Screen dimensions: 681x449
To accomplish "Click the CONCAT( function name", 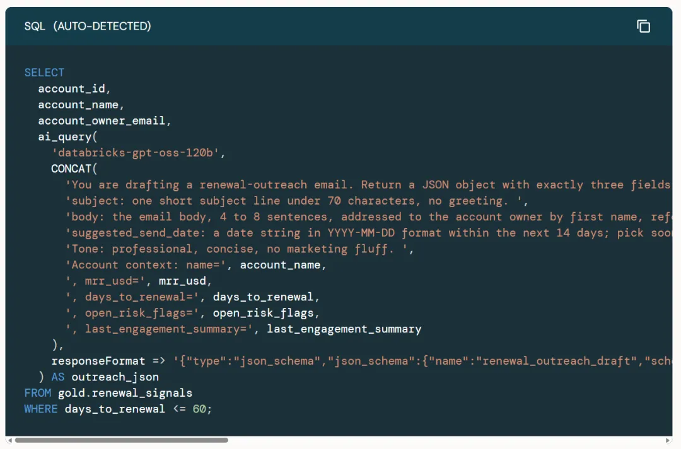I will [74, 169].
